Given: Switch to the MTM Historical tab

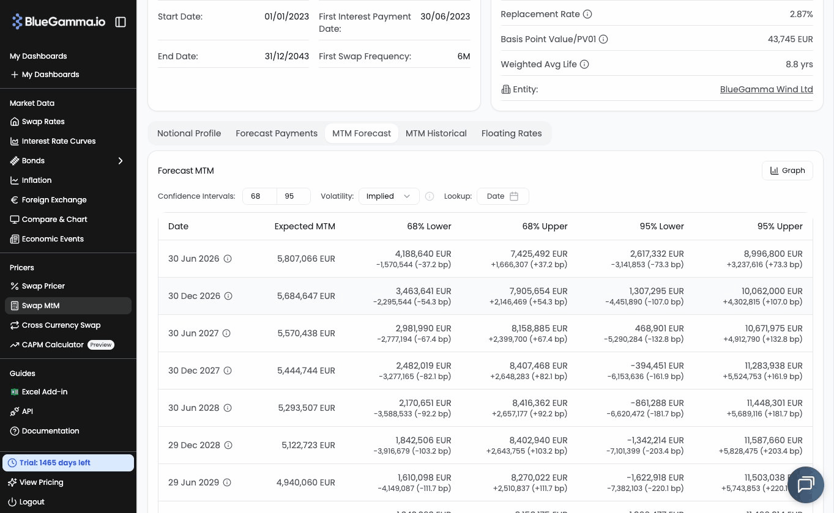Looking at the screenshot, I should (x=436, y=133).
